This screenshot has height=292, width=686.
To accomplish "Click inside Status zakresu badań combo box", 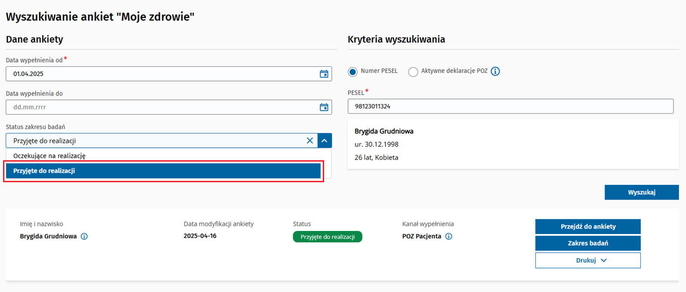I will 157,141.
